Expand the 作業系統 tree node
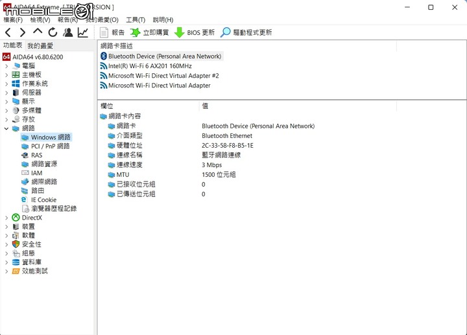 click(x=6, y=84)
